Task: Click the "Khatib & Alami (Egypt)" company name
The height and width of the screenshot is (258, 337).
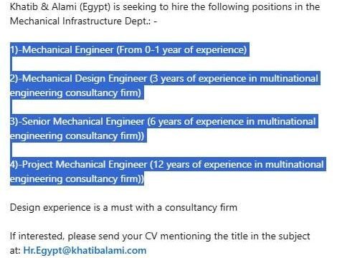Action: [60, 7]
